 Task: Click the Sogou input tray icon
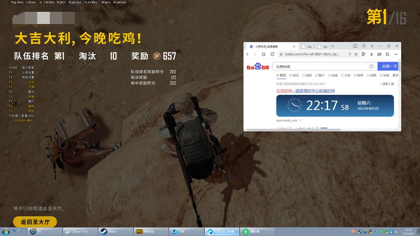click(353, 231)
